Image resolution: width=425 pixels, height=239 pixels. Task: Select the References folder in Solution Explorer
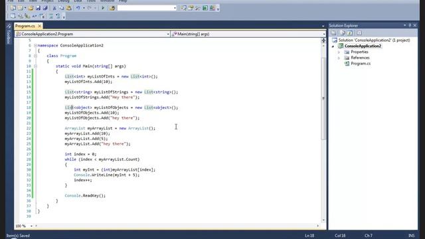[x=360, y=58]
